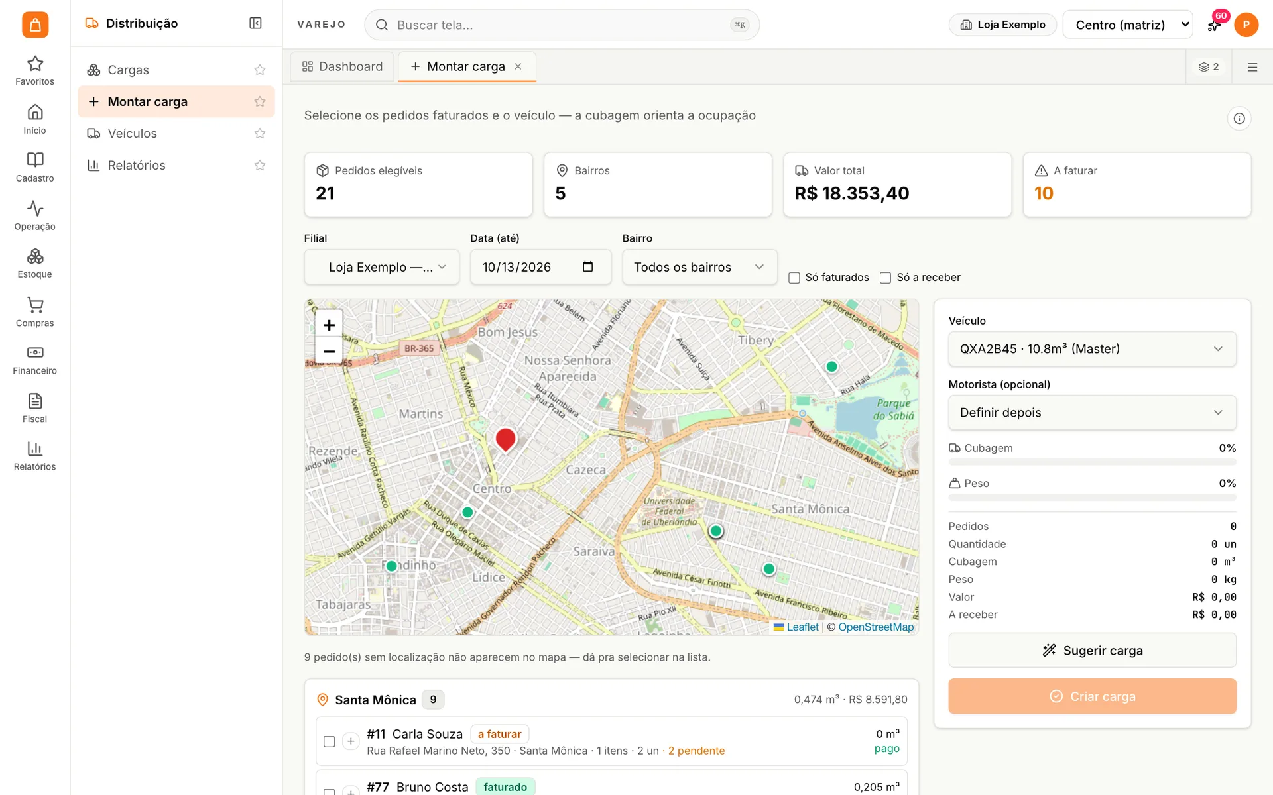Check the order #11 Carla Souza
This screenshot has width=1273, height=795.
(329, 741)
